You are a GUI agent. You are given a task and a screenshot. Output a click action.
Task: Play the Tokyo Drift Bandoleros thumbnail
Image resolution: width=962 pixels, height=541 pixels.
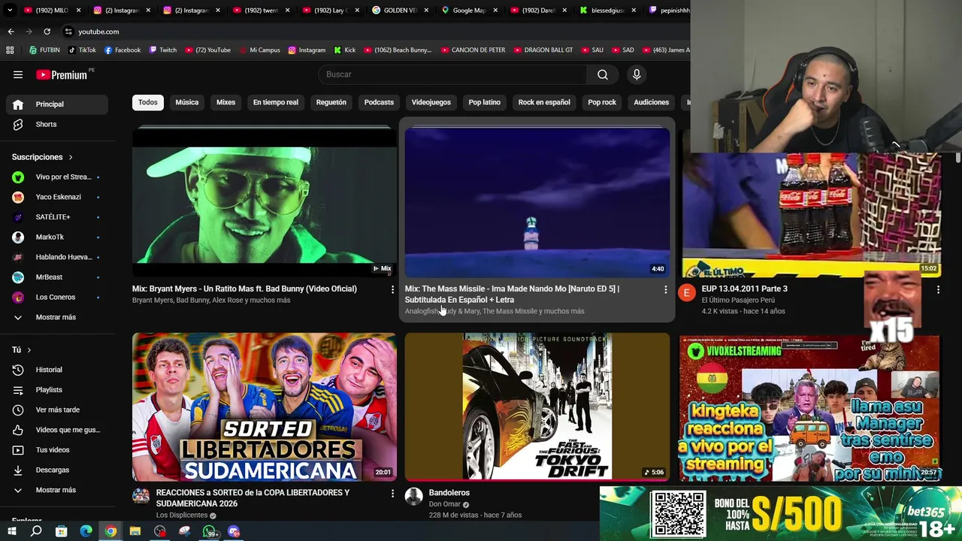537,407
